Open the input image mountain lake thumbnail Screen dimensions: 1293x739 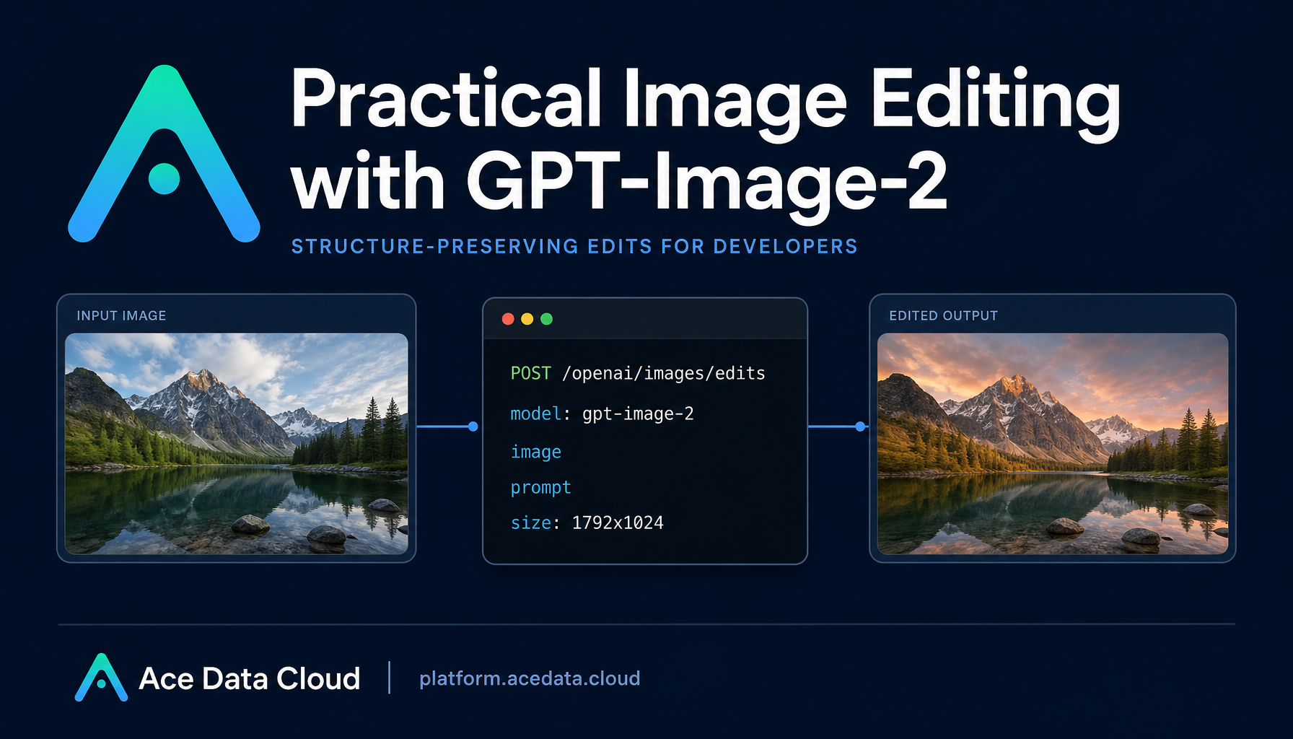(237, 443)
